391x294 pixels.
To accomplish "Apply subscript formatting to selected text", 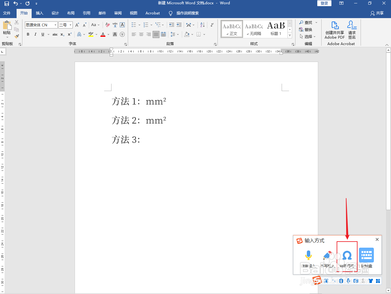I will coord(62,34).
